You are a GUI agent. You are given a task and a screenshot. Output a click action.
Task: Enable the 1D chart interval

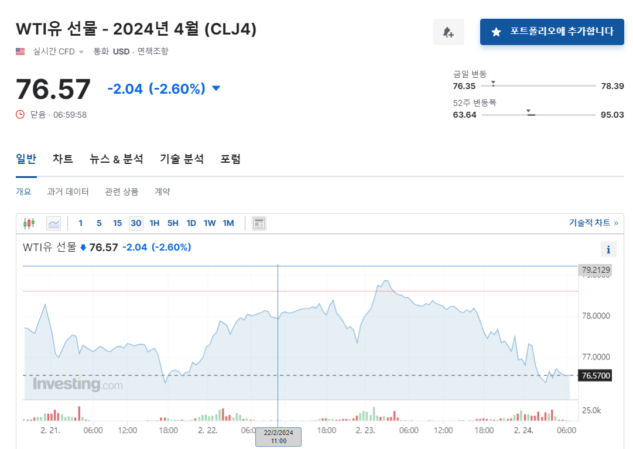coord(191,223)
